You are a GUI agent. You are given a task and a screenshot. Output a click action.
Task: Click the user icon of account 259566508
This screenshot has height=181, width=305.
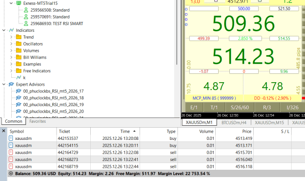(26, 10)
